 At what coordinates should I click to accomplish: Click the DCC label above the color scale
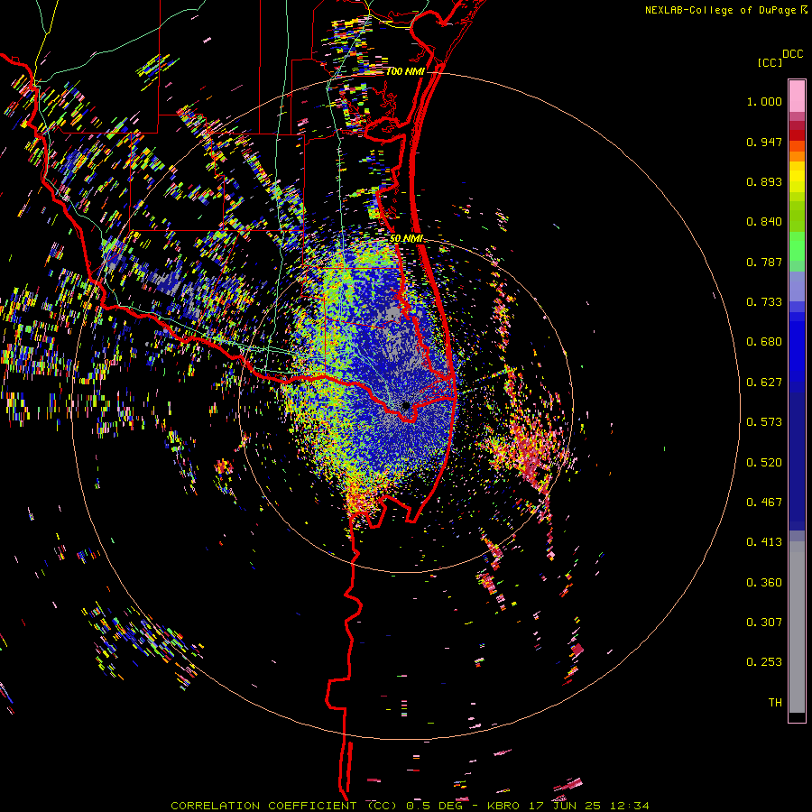point(792,54)
